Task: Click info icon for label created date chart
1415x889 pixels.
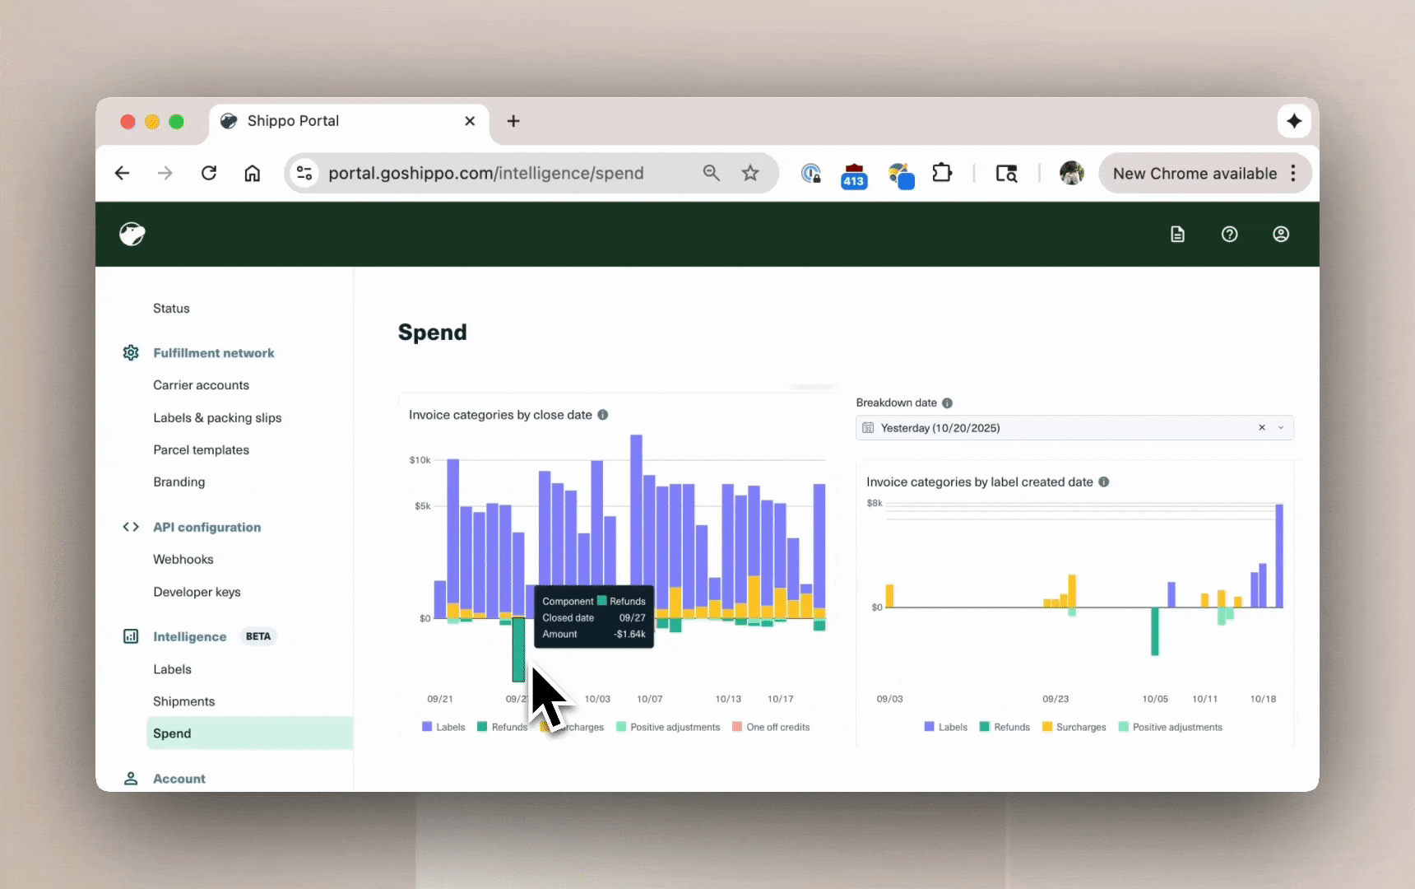Action: [1104, 482]
